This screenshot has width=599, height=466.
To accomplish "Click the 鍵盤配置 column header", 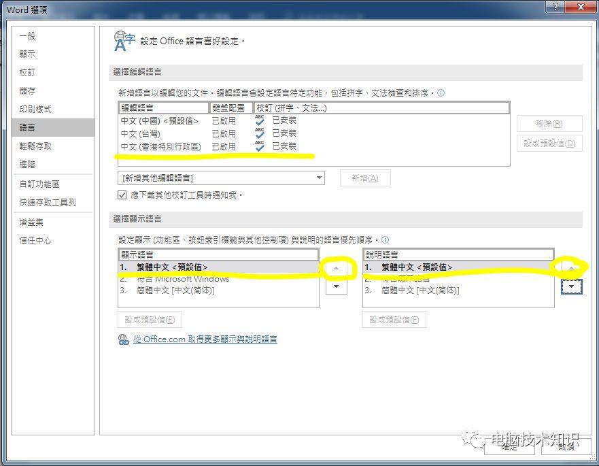I will pos(231,107).
